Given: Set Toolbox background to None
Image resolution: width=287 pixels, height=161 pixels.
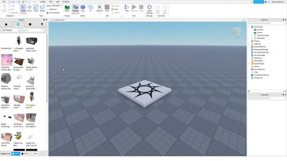Looking at the screenshot, I should (x=35, y=154).
